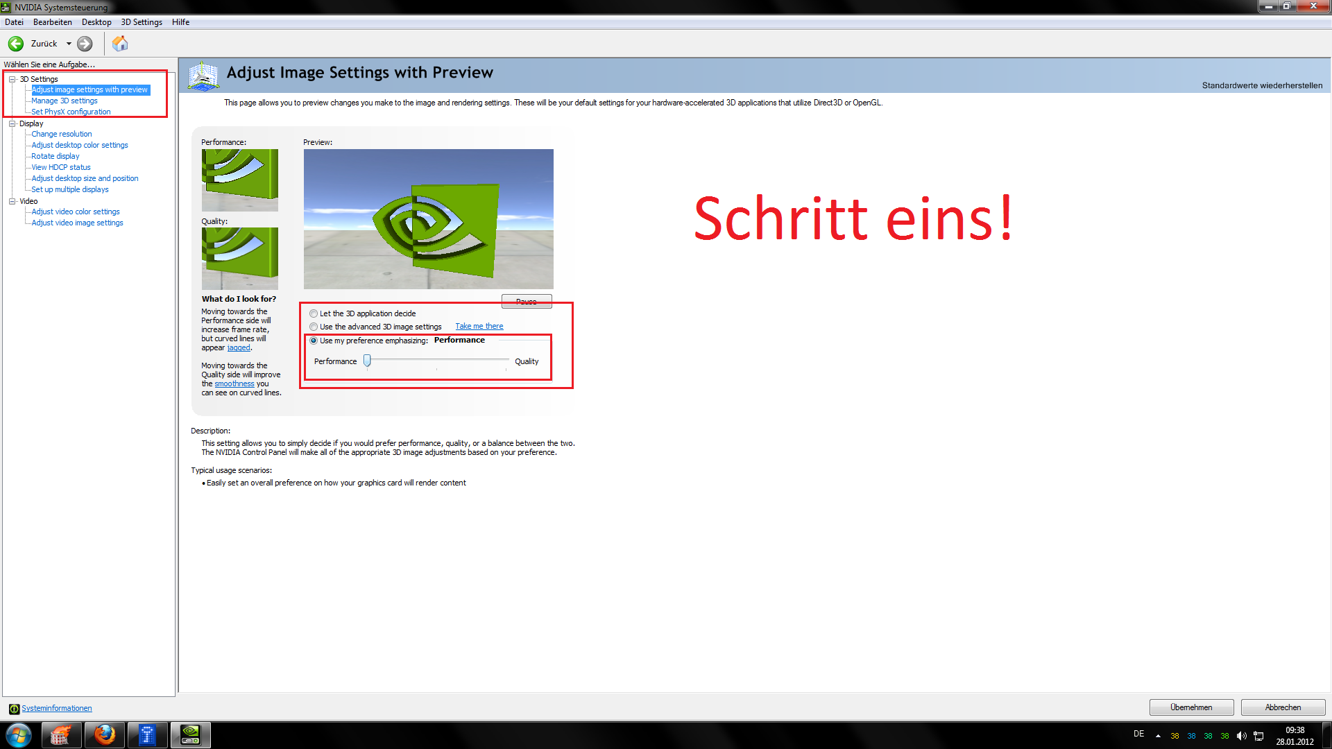Open Adjust video color settings
Viewport: 1332px width, 749px height.
coord(76,212)
